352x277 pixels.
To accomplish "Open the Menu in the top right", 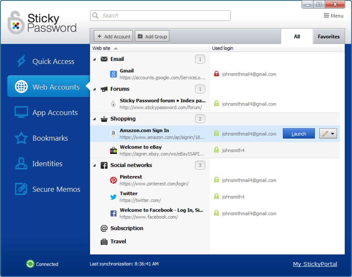I will pyautogui.click(x=334, y=16).
